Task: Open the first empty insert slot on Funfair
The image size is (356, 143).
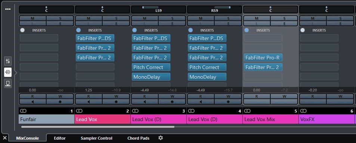Action: (x=39, y=38)
